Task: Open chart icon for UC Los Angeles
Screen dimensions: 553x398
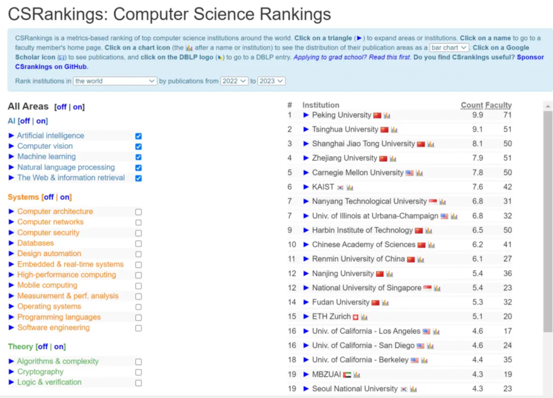Action: [x=436, y=331]
